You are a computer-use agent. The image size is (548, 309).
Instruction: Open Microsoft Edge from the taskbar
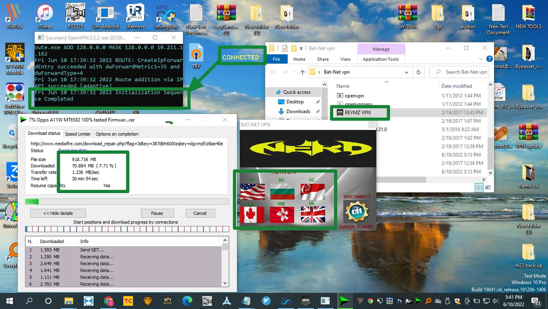(187, 301)
